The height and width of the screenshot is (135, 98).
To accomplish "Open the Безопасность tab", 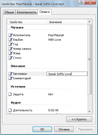I will click(x=27, y=12).
